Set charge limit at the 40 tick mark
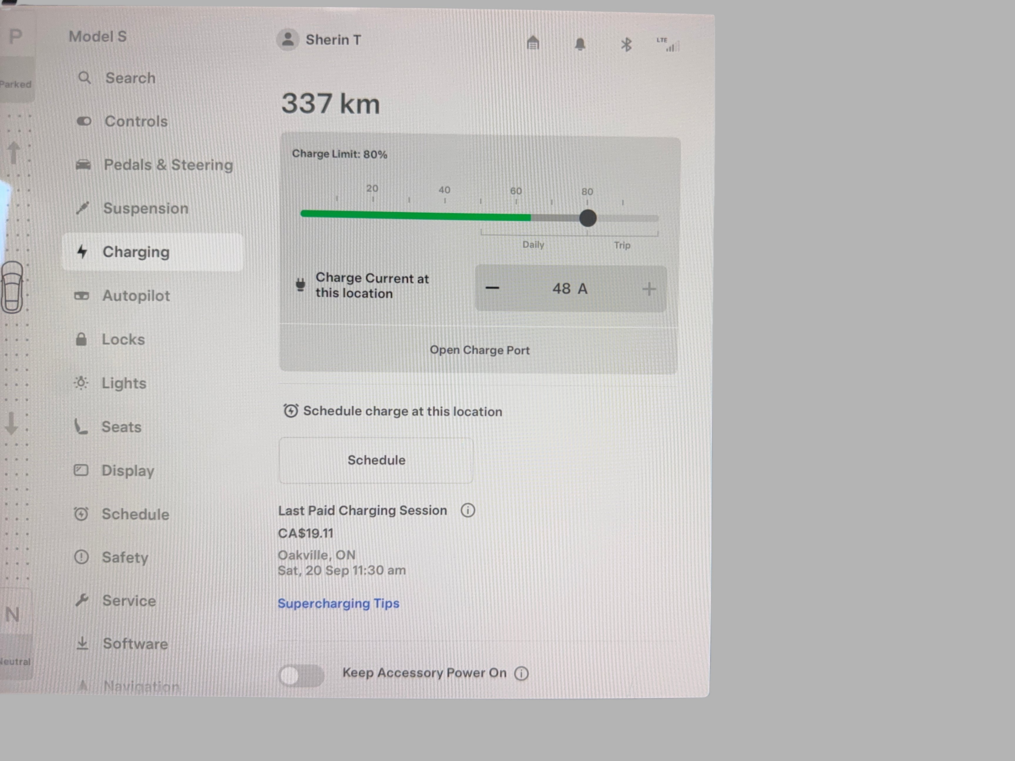 [445, 201]
